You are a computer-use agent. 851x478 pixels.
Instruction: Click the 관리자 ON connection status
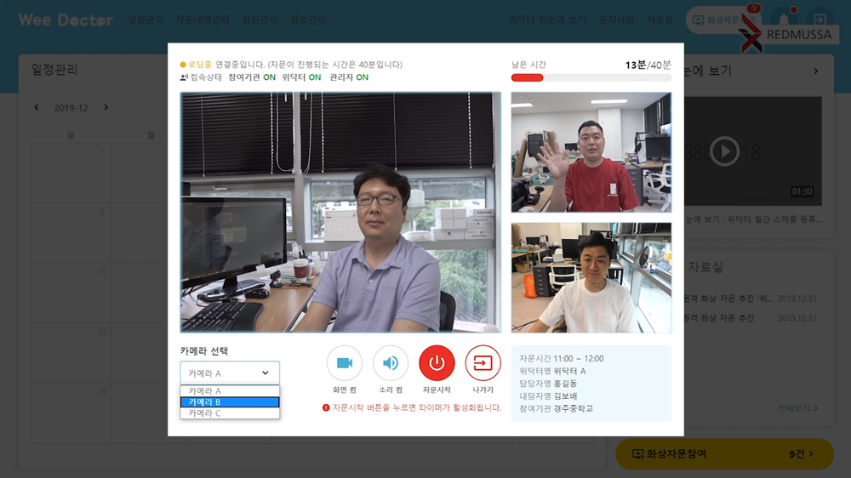tap(349, 77)
